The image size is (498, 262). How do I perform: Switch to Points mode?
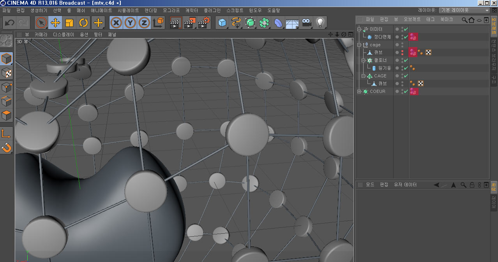point(7,87)
